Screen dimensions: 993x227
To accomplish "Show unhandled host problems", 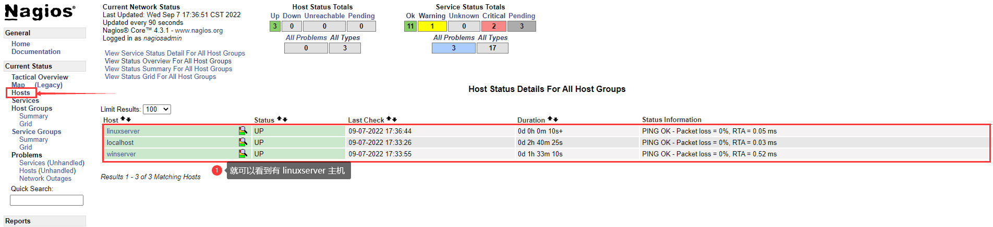I will tap(47, 170).
